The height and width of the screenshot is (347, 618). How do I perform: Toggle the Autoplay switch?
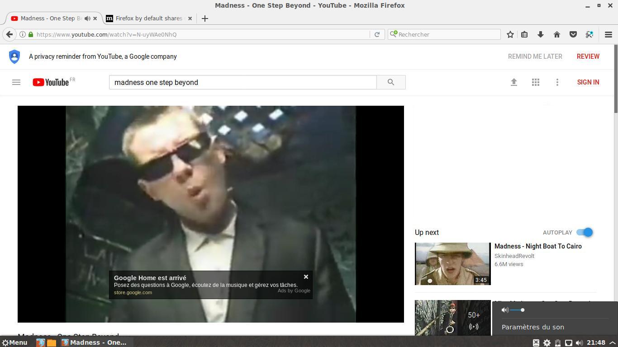coord(585,232)
